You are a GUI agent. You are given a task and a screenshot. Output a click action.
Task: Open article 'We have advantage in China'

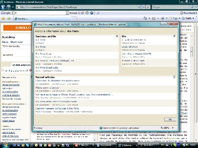(75, 95)
